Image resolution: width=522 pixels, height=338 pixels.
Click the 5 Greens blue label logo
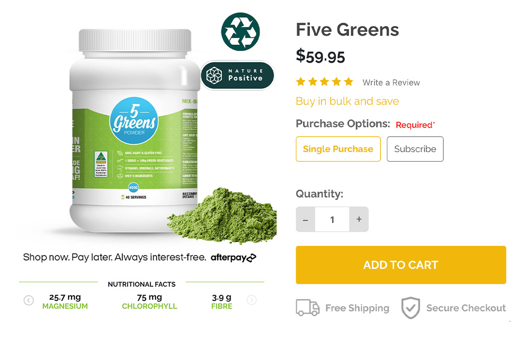coord(134,121)
